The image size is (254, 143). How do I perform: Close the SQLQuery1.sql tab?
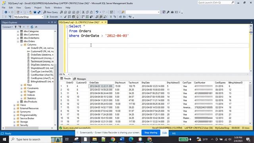click(106, 22)
